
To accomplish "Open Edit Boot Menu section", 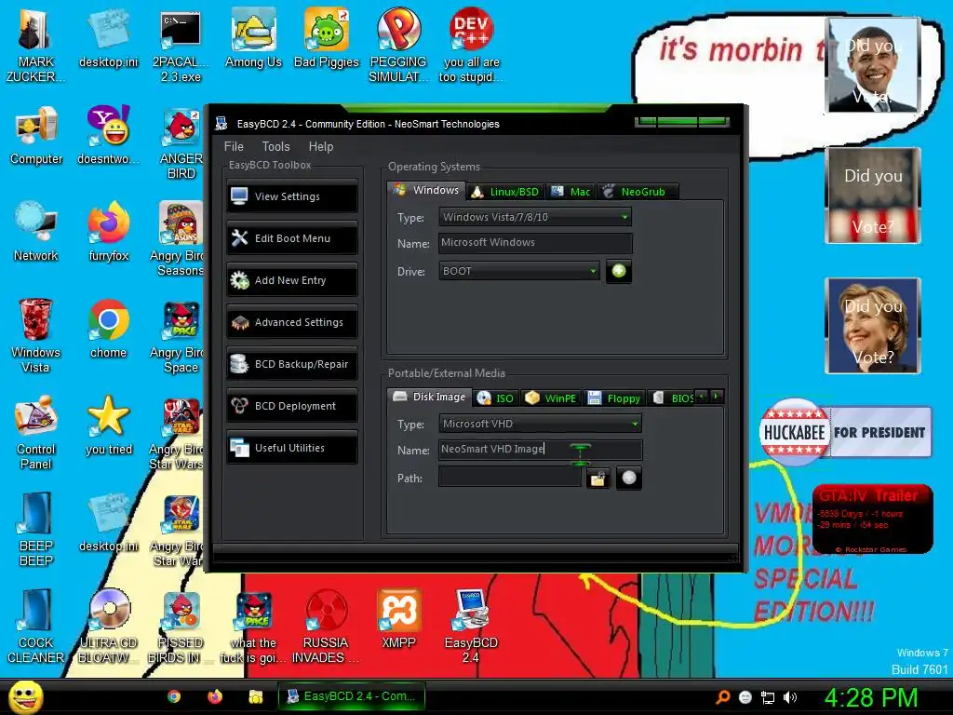I will point(291,238).
